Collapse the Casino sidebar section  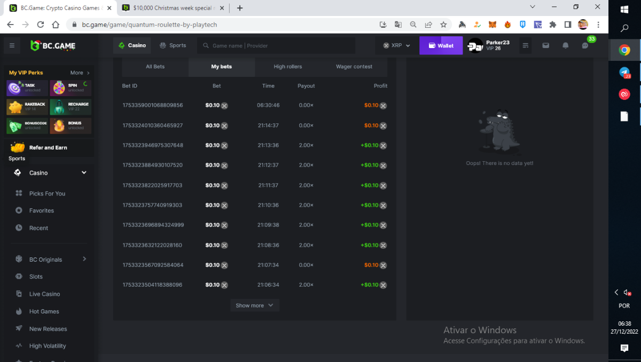(84, 173)
